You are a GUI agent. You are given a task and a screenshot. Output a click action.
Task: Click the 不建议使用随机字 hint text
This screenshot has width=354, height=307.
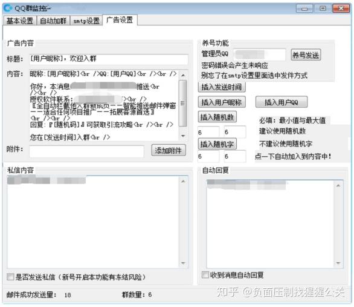point(286,144)
